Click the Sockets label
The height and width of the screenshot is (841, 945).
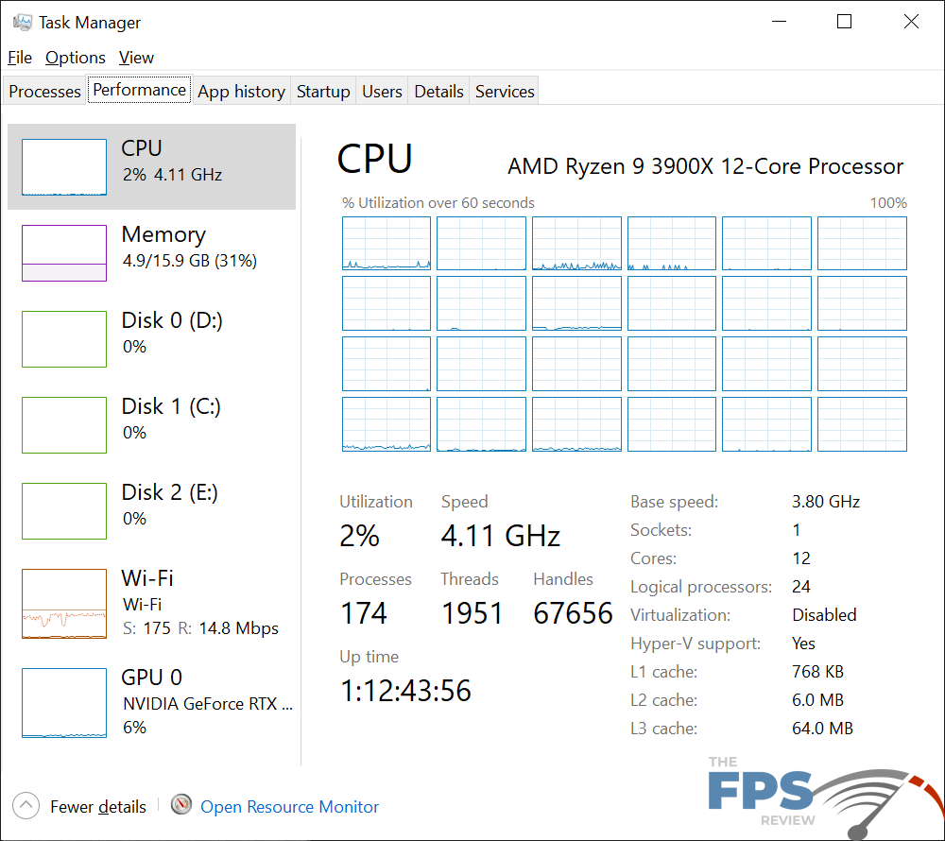[x=661, y=530]
